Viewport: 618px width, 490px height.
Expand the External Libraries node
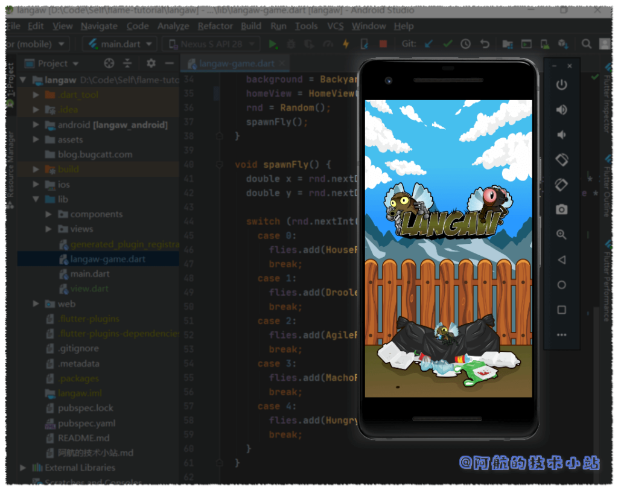point(23,468)
